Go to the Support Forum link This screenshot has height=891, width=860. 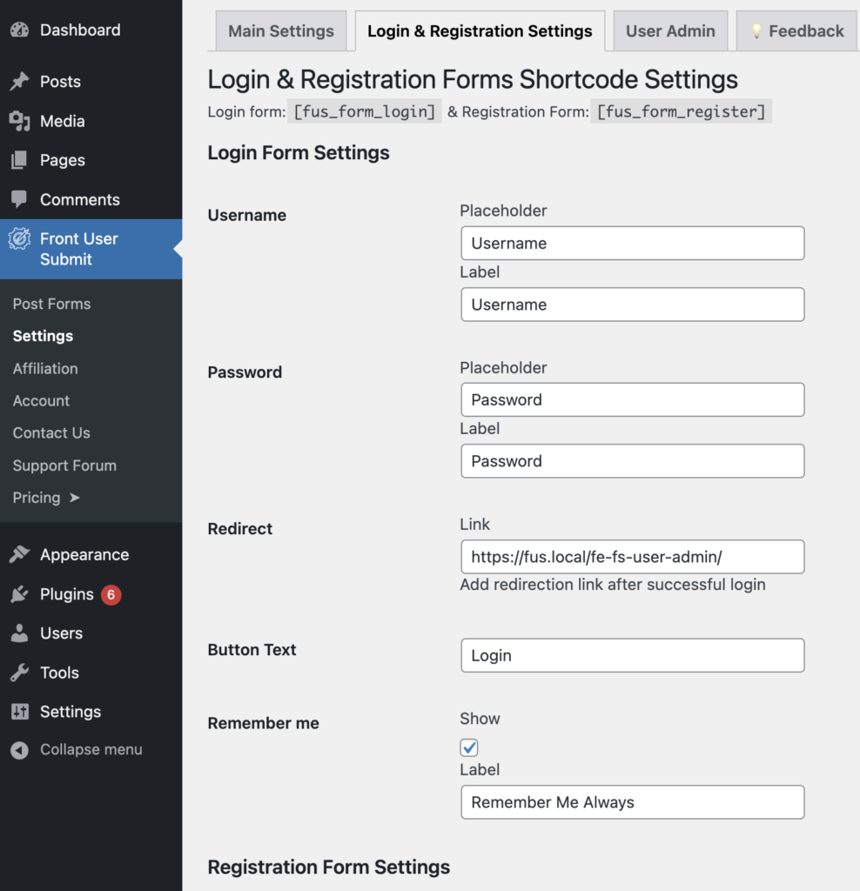coord(64,466)
